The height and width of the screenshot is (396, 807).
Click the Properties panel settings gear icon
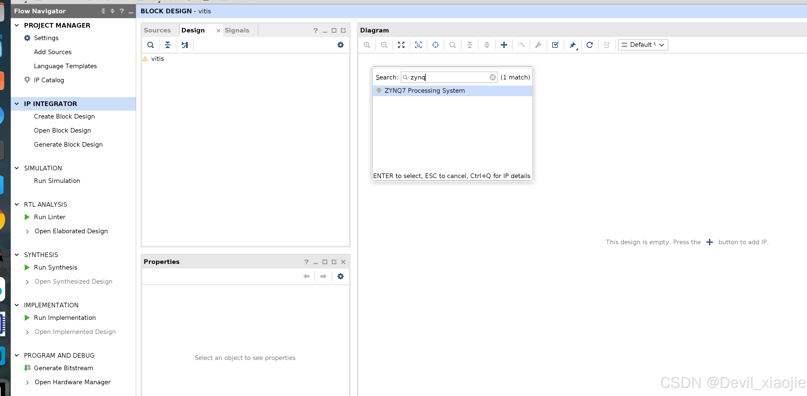point(340,276)
